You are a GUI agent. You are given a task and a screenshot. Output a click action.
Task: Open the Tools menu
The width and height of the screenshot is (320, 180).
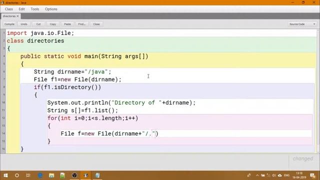(x=34, y=9)
